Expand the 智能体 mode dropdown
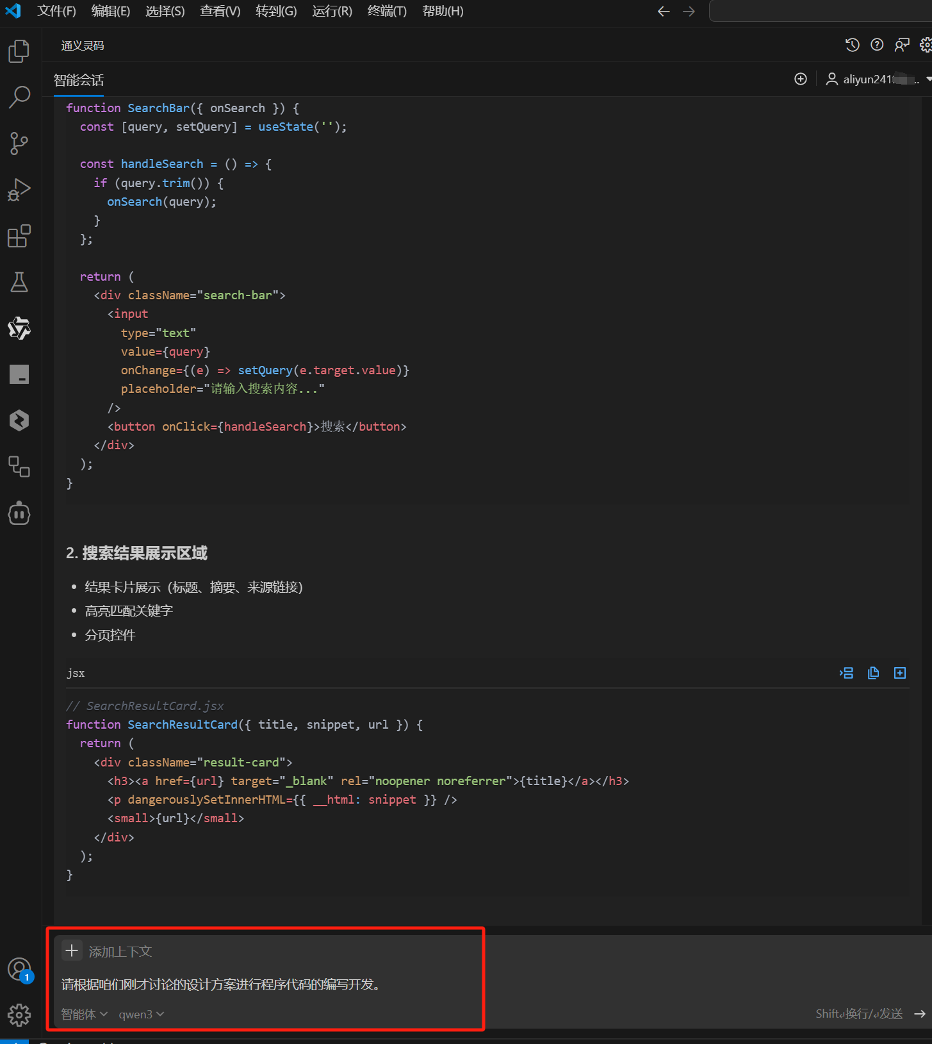The height and width of the screenshot is (1044, 932). tap(84, 1014)
